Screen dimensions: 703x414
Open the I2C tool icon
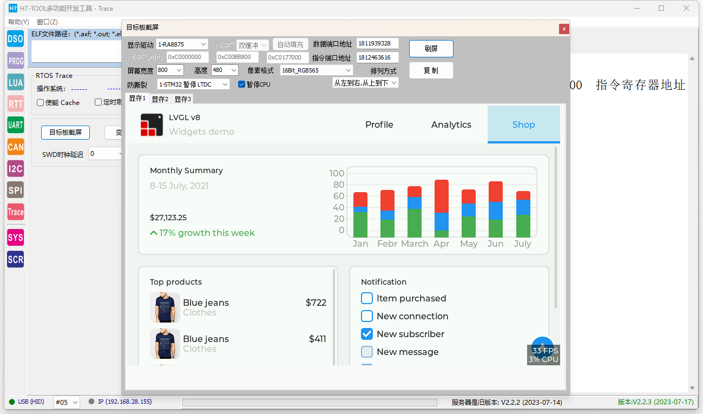click(16, 168)
